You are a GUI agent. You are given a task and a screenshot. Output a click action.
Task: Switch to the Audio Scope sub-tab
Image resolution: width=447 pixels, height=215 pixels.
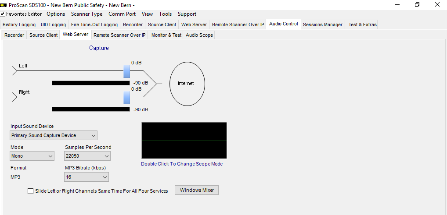(x=199, y=35)
